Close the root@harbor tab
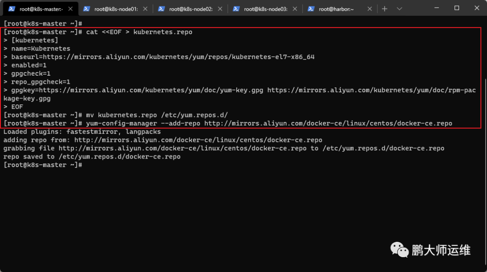This screenshot has width=487, height=272. [370, 9]
